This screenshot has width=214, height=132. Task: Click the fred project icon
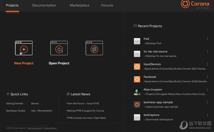(x=137, y=41)
